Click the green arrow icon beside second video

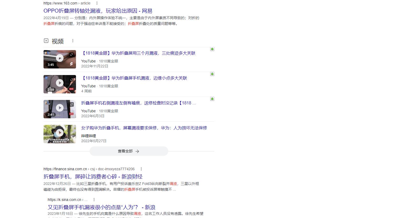click(x=212, y=74)
